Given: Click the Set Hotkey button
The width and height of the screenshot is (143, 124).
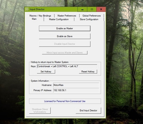Looking at the screenshot, I should [46, 71].
